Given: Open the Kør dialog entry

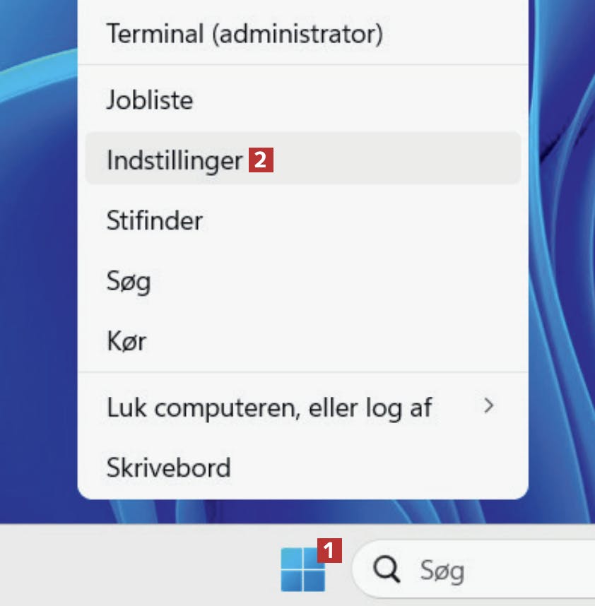Looking at the screenshot, I should point(126,343).
